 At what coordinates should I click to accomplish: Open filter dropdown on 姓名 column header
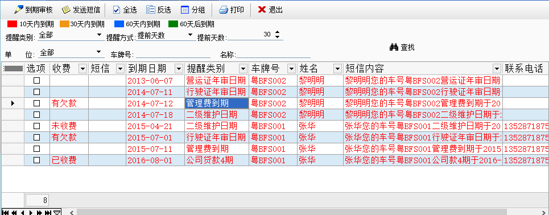(337, 68)
